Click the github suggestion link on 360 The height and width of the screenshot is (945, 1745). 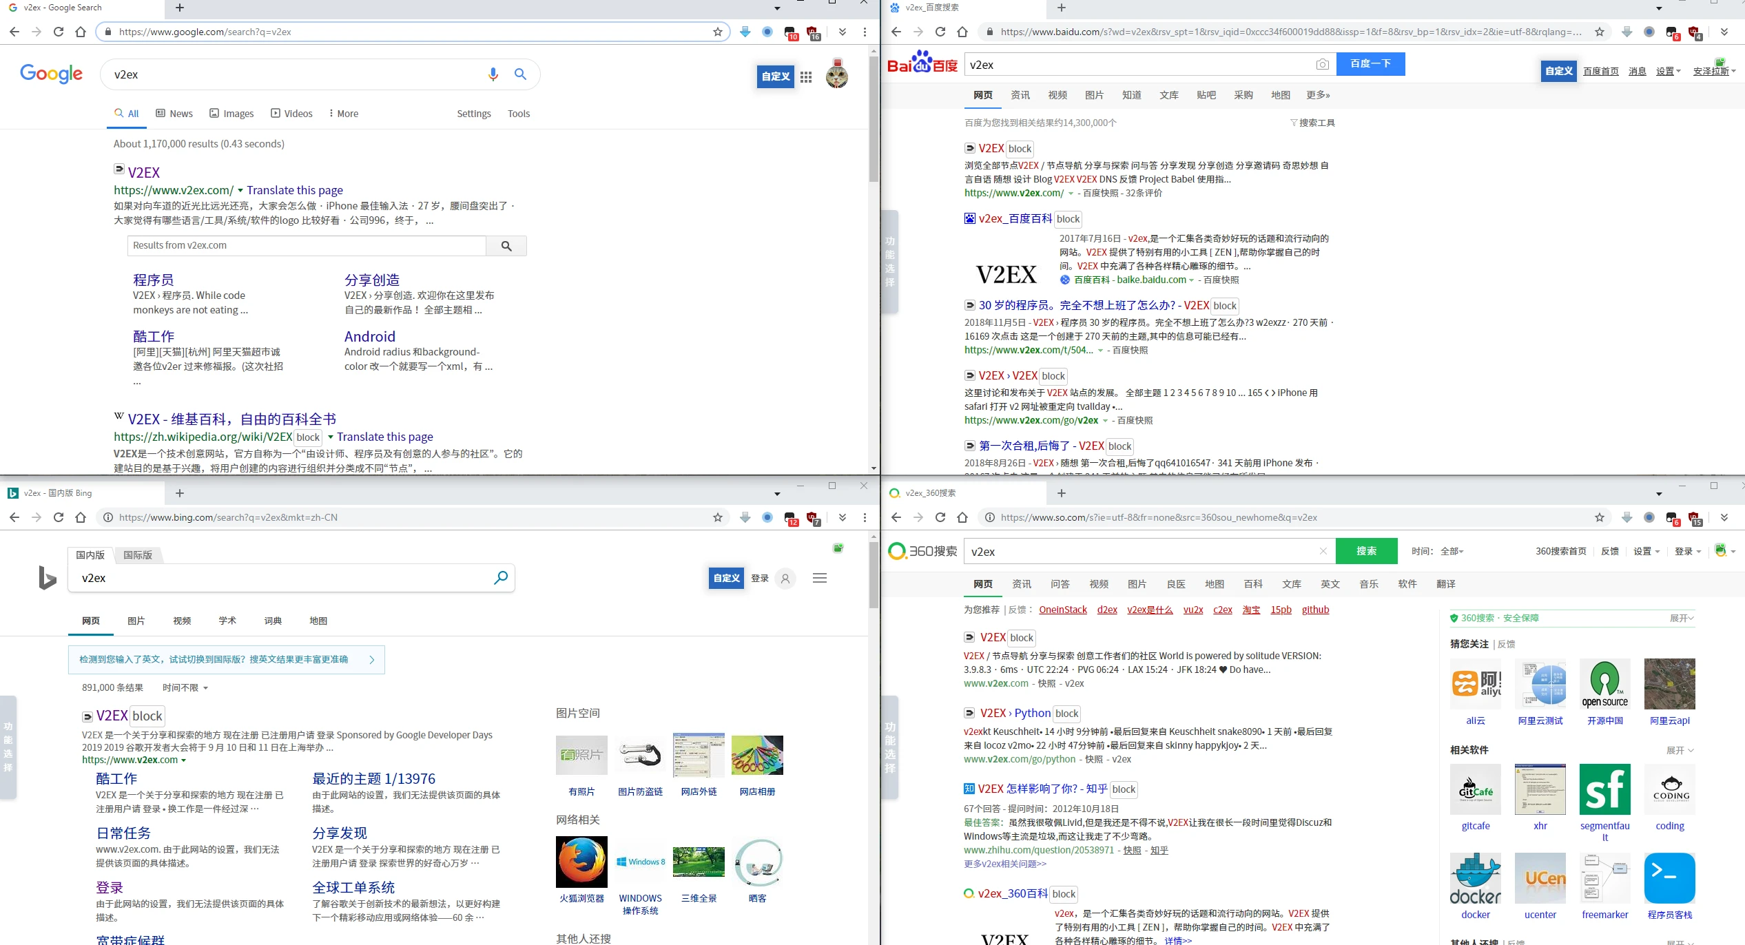pyautogui.click(x=1315, y=610)
